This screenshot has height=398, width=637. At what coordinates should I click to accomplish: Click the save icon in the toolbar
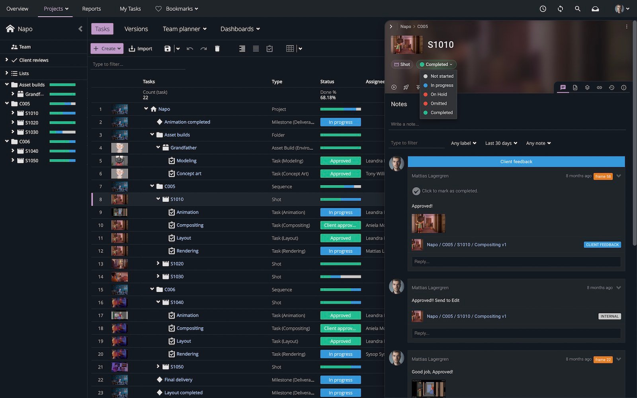(168, 49)
